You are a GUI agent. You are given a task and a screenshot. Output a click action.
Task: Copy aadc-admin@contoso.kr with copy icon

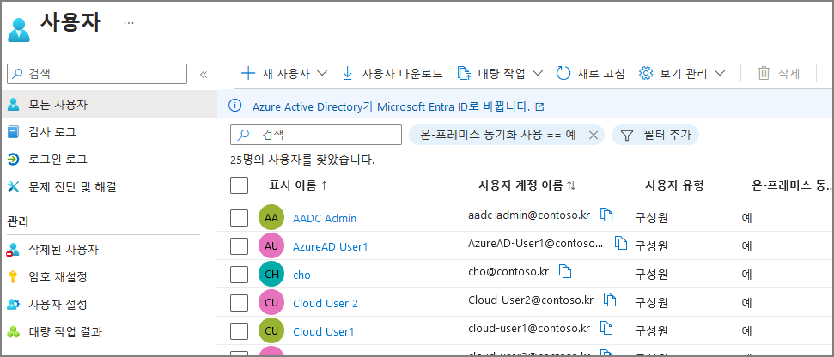606,215
